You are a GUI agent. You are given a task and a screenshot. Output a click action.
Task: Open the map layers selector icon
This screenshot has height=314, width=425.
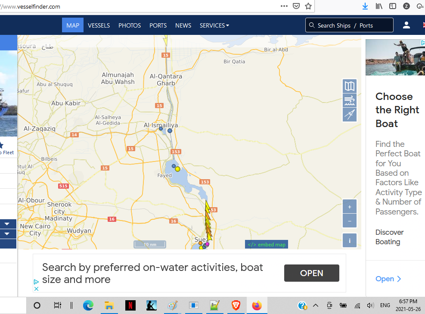coord(349,86)
